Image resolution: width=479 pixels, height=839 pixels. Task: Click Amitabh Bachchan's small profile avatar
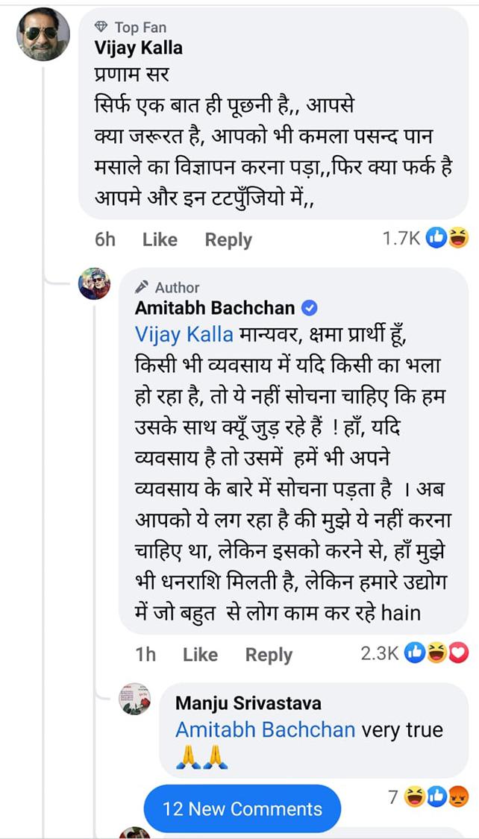[95, 283]
